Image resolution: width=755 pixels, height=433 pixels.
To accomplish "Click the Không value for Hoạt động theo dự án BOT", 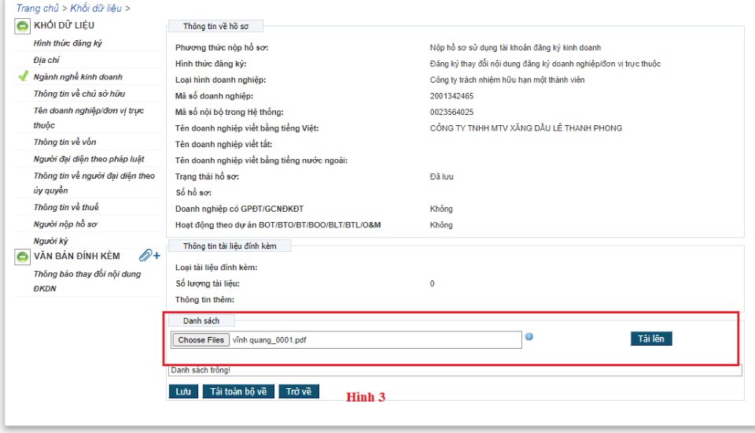I will tap(441, 224).
